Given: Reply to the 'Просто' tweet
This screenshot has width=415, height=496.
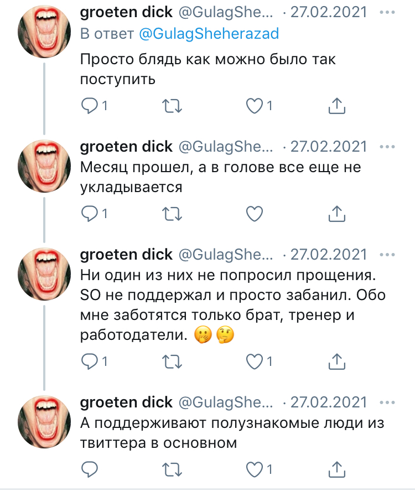Looking at the screenshot, I should tap(89, 105).
